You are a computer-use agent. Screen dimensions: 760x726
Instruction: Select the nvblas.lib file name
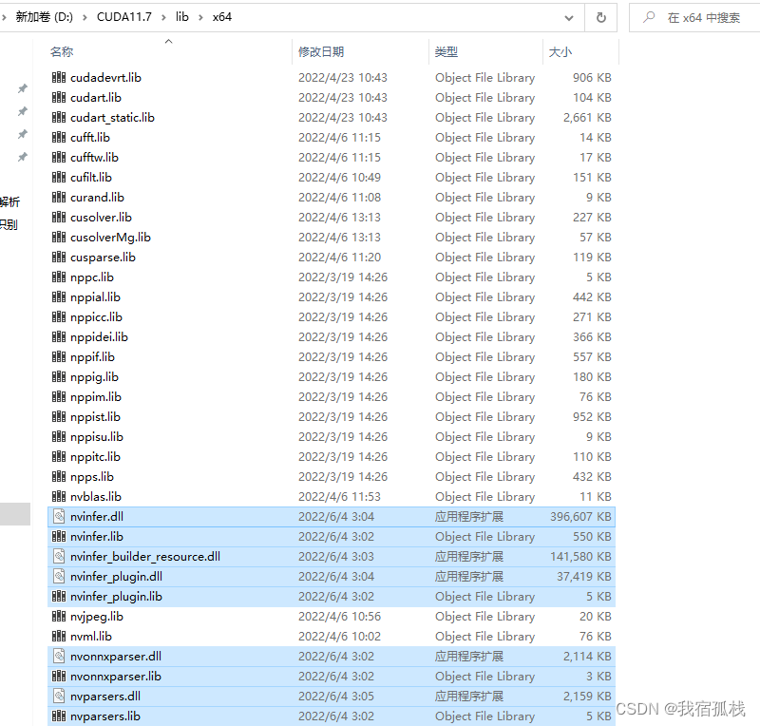click(x=96, y=496)
